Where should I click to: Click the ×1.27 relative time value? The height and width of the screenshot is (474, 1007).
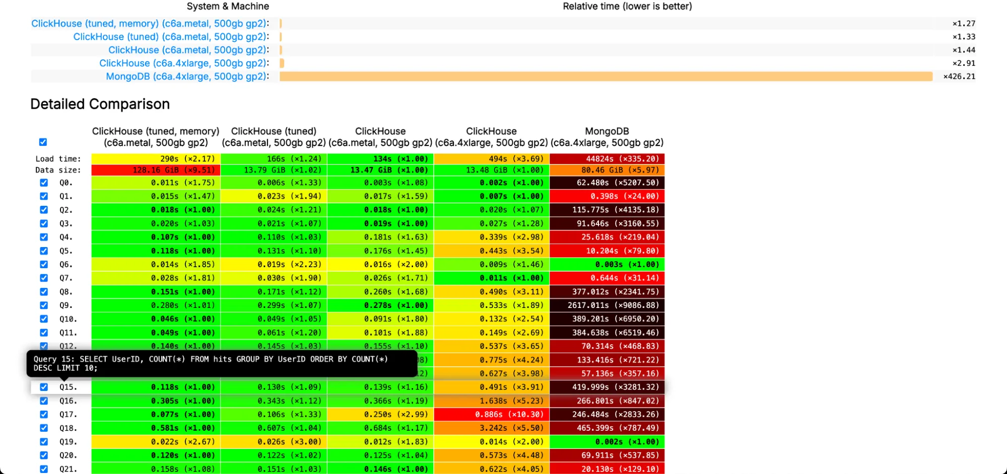(964, 24)
